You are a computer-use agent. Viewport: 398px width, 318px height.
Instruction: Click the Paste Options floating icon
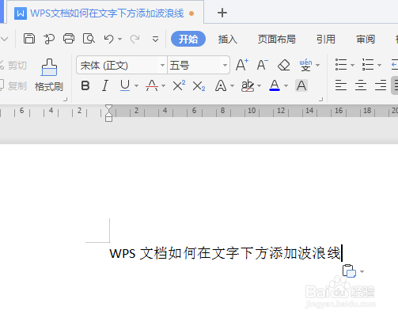349,271
